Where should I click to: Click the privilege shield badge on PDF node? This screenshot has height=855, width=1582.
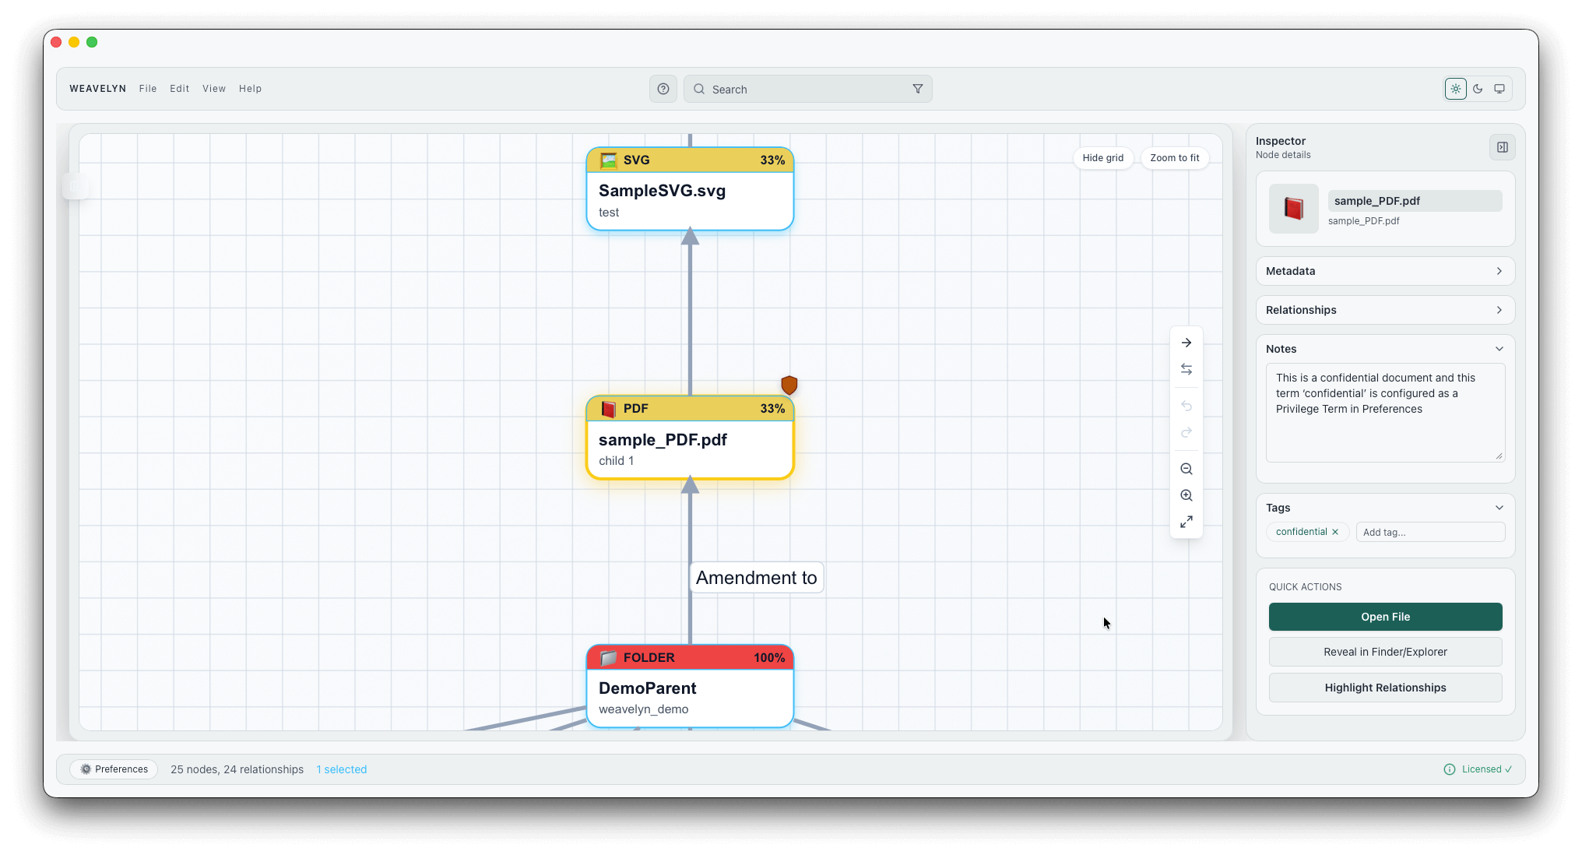click(789, 385)
